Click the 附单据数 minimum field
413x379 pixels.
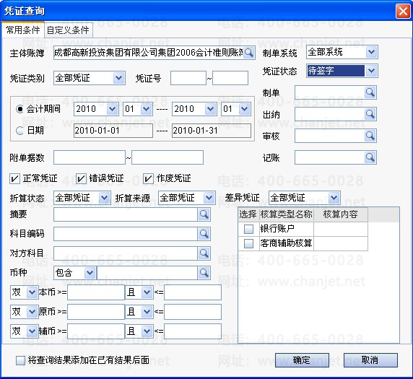(x=90, y=157)
